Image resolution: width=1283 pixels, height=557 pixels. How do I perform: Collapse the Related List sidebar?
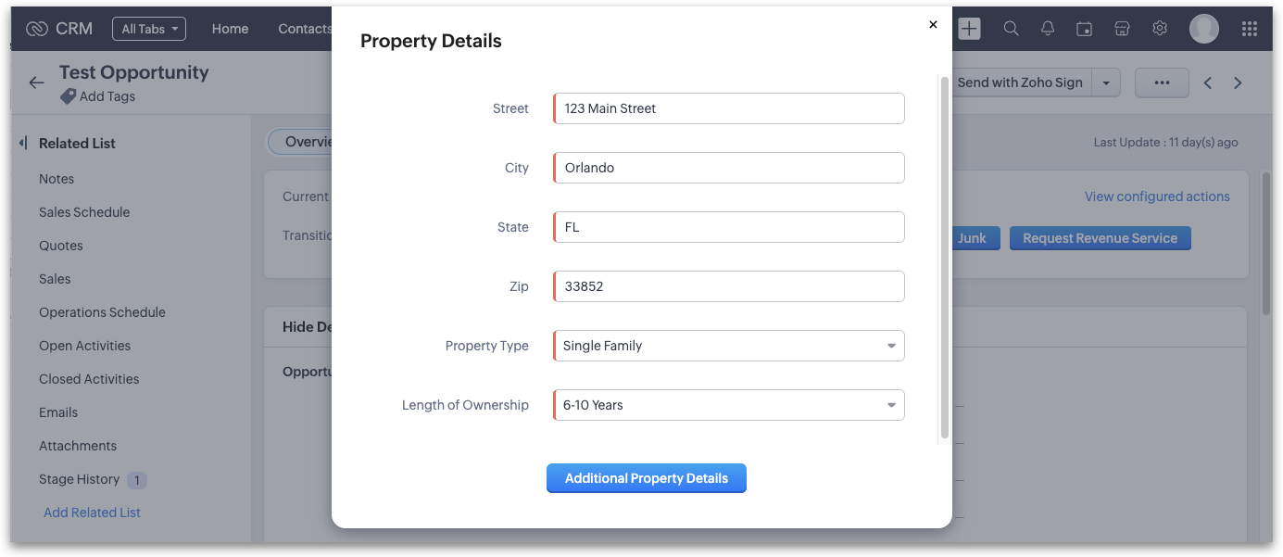(23, 144)
